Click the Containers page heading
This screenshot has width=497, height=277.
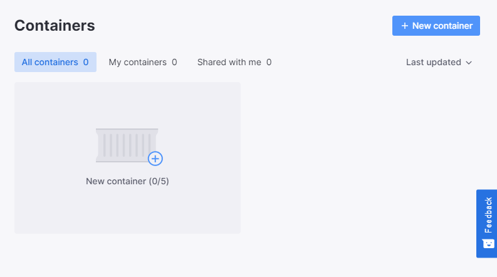click(55, 26)
